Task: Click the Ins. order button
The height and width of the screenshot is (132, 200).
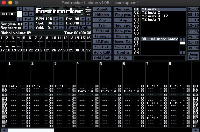Action: pyautogui.click(x=29, y=9)
